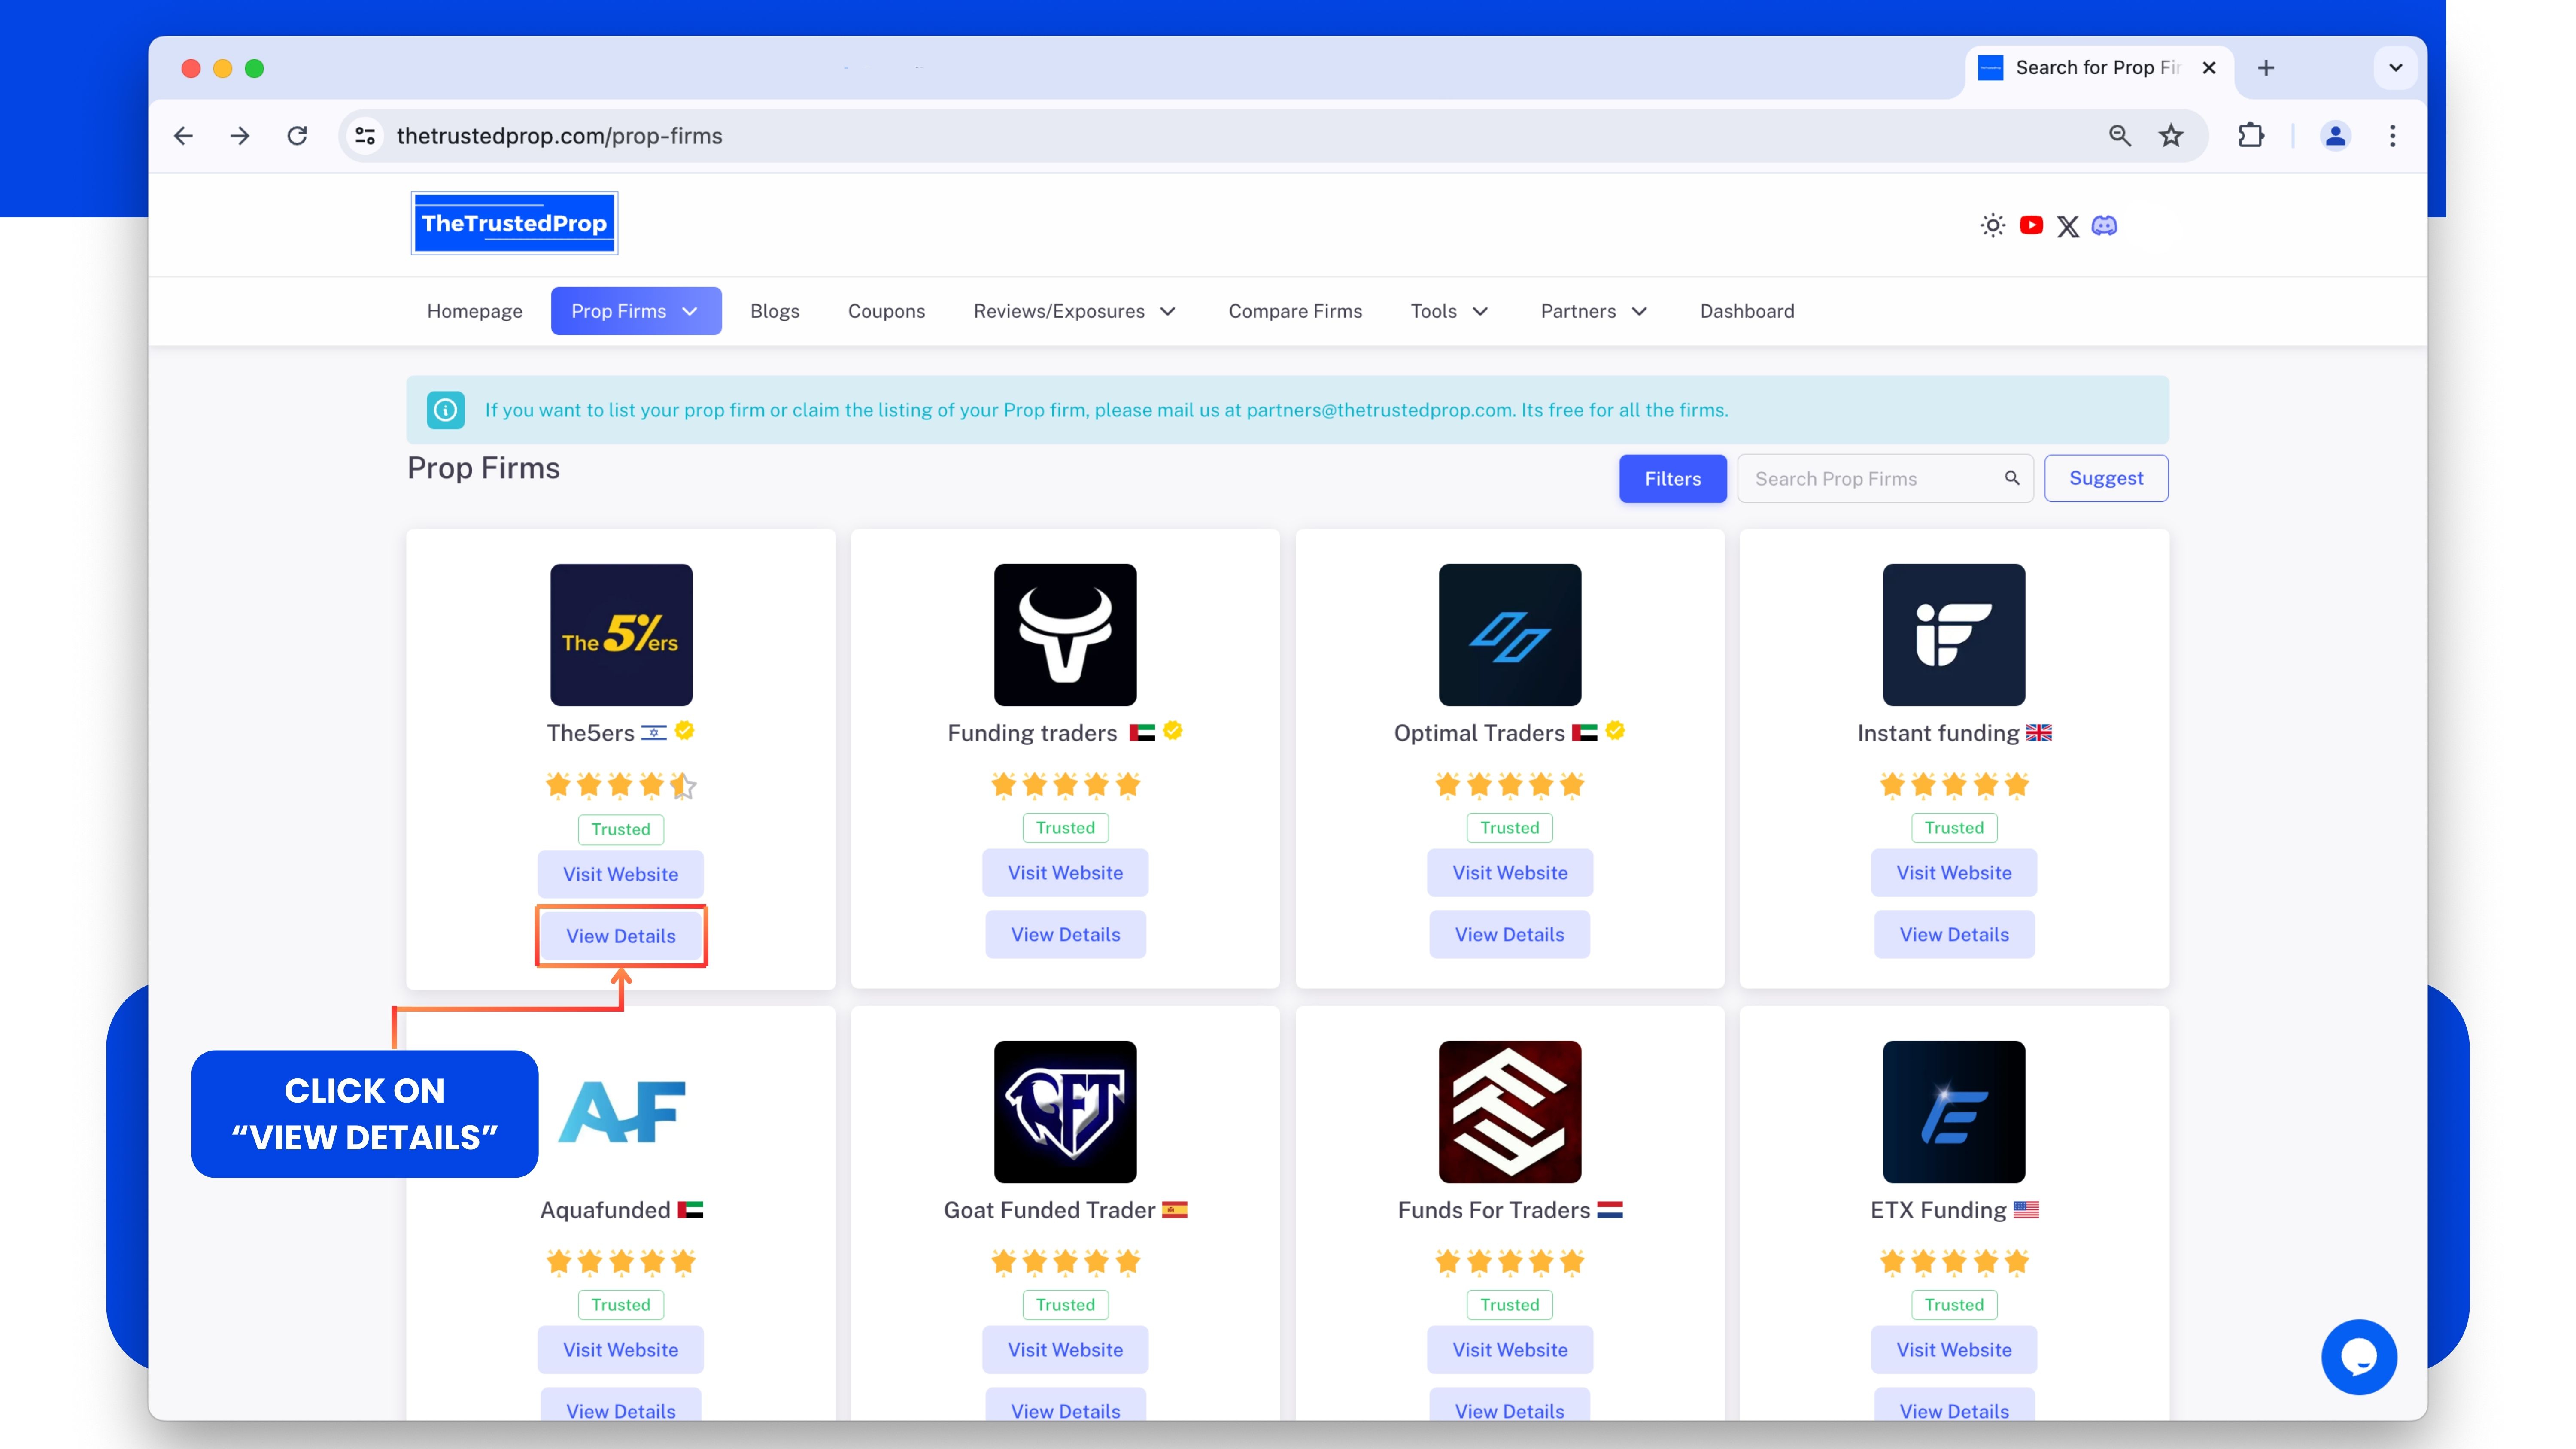The image size is (2576, 1449).
Task: Close the Search for Prop Firms tab
Action: [2209, 68]
